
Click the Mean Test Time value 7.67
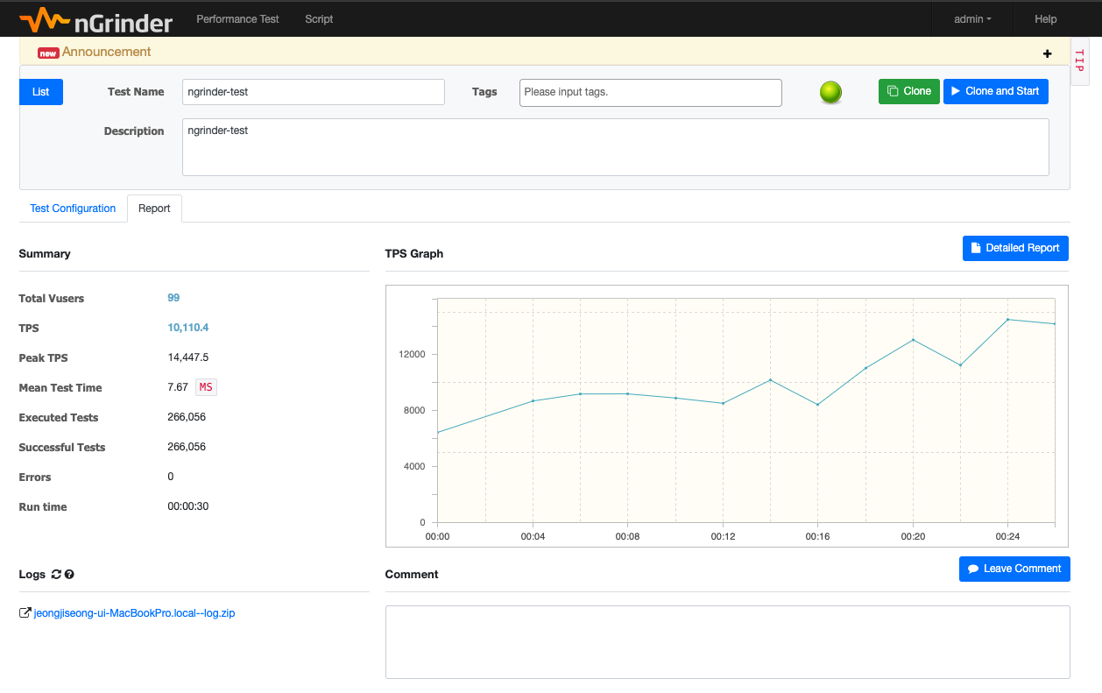178,387
